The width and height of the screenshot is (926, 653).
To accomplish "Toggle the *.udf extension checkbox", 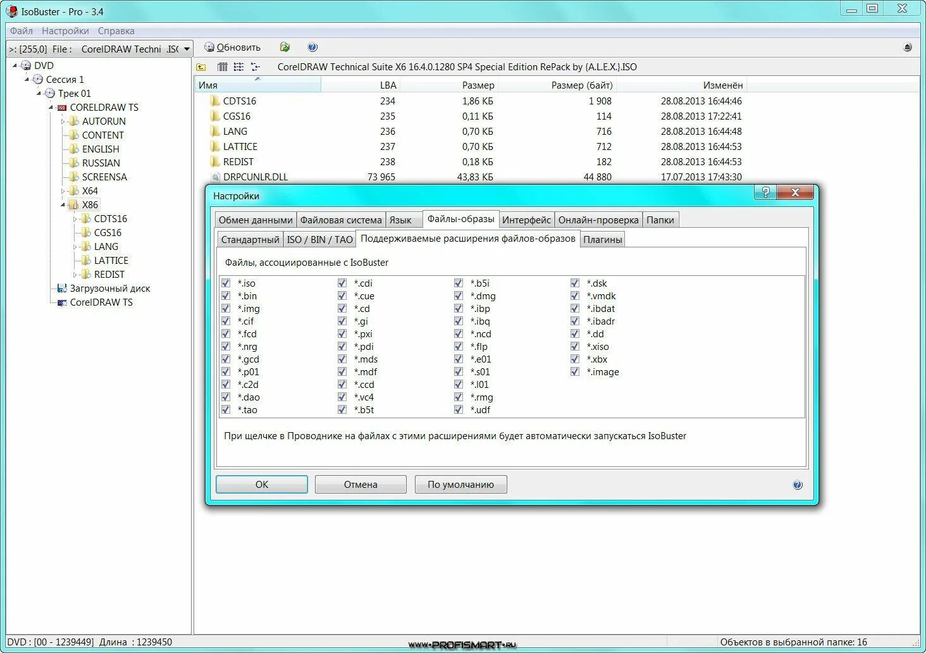I will tap(459, 409).
